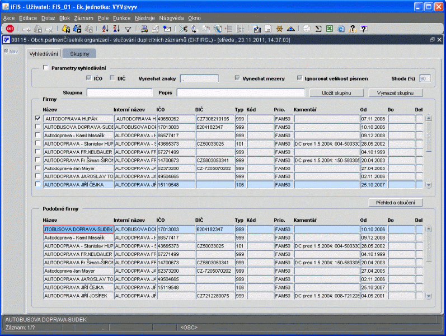Click the sort descending Z-A icon
This screenshot has width=446, height=336.
[116, 29]
